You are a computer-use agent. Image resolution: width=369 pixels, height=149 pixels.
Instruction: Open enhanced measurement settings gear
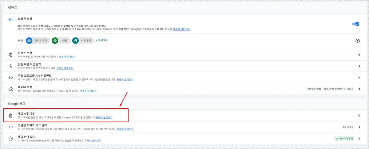point(357,41)
